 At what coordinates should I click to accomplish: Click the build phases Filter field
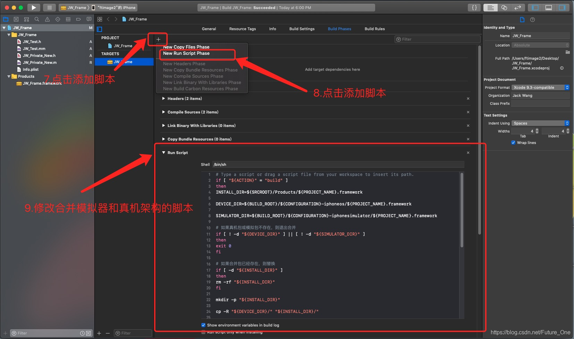click(x=437, y=39)
